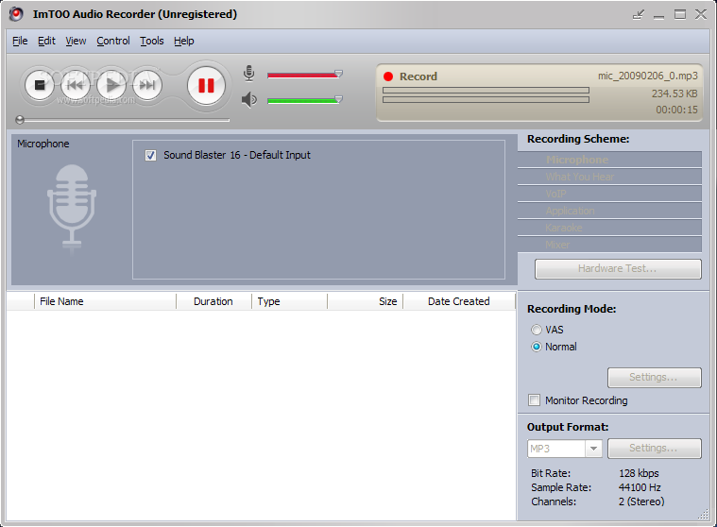Open the Help menu
The image size is (717, 527).
(184, 42)
